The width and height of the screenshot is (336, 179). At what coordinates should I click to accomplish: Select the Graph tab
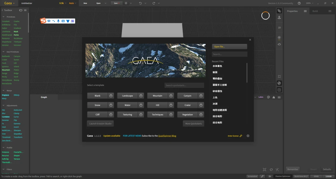pyautogui.click(x=44, y=97)
